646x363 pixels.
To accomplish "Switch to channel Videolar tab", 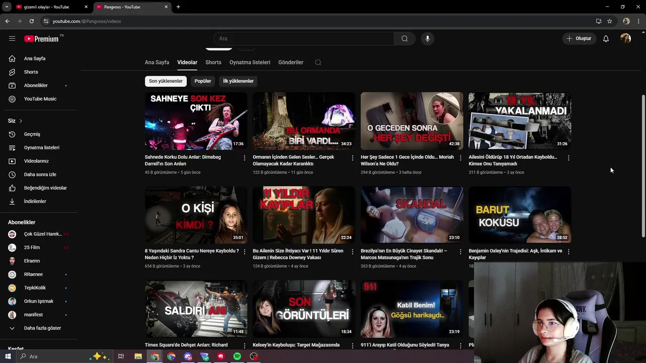I will (187, 63).
